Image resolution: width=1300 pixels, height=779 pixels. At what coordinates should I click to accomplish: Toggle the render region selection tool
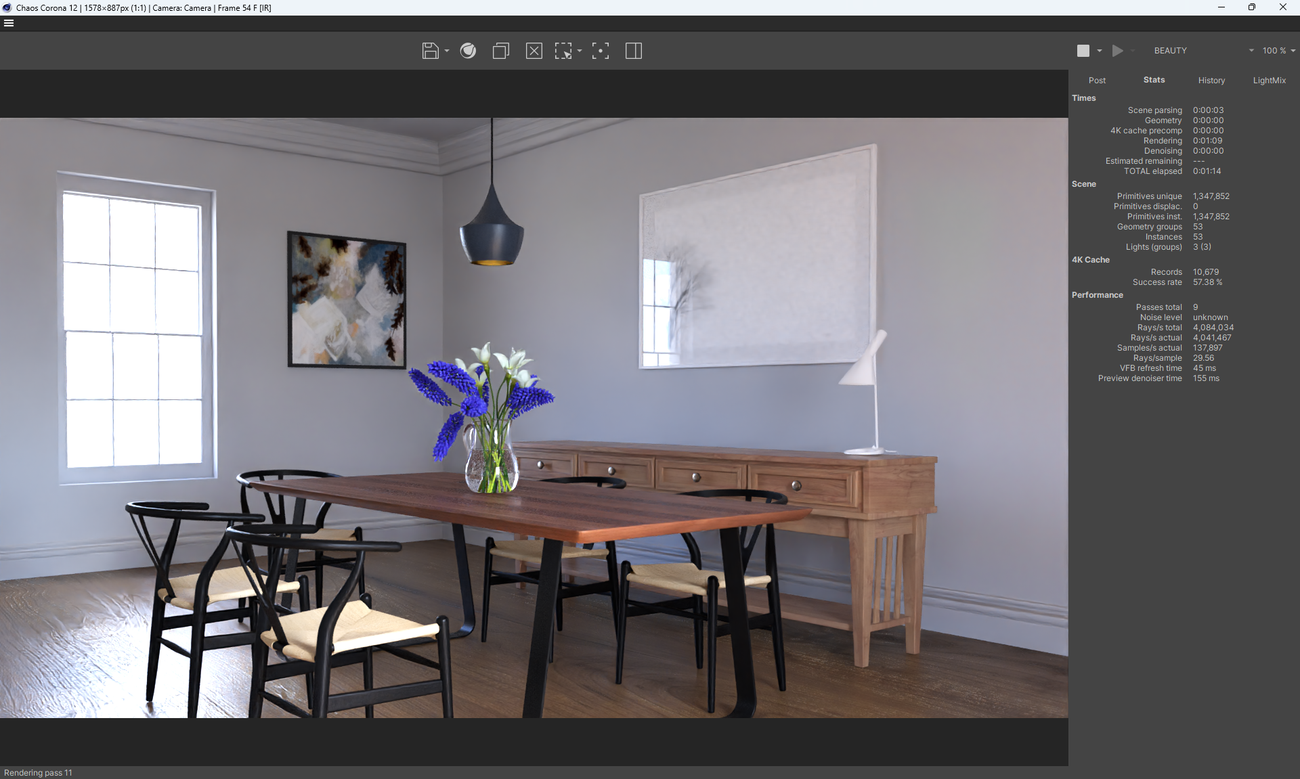click(x=563, y=51)
